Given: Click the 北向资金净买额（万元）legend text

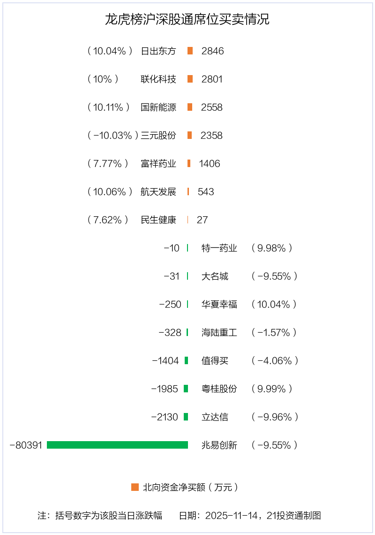Looking at the screenshot, I should pos(191,487).
